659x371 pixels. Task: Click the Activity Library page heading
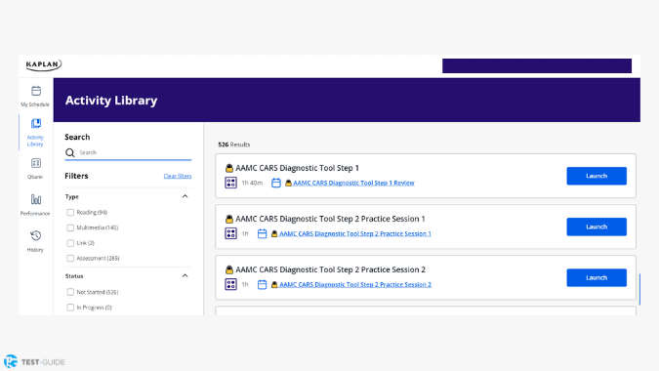coord(111,101)
